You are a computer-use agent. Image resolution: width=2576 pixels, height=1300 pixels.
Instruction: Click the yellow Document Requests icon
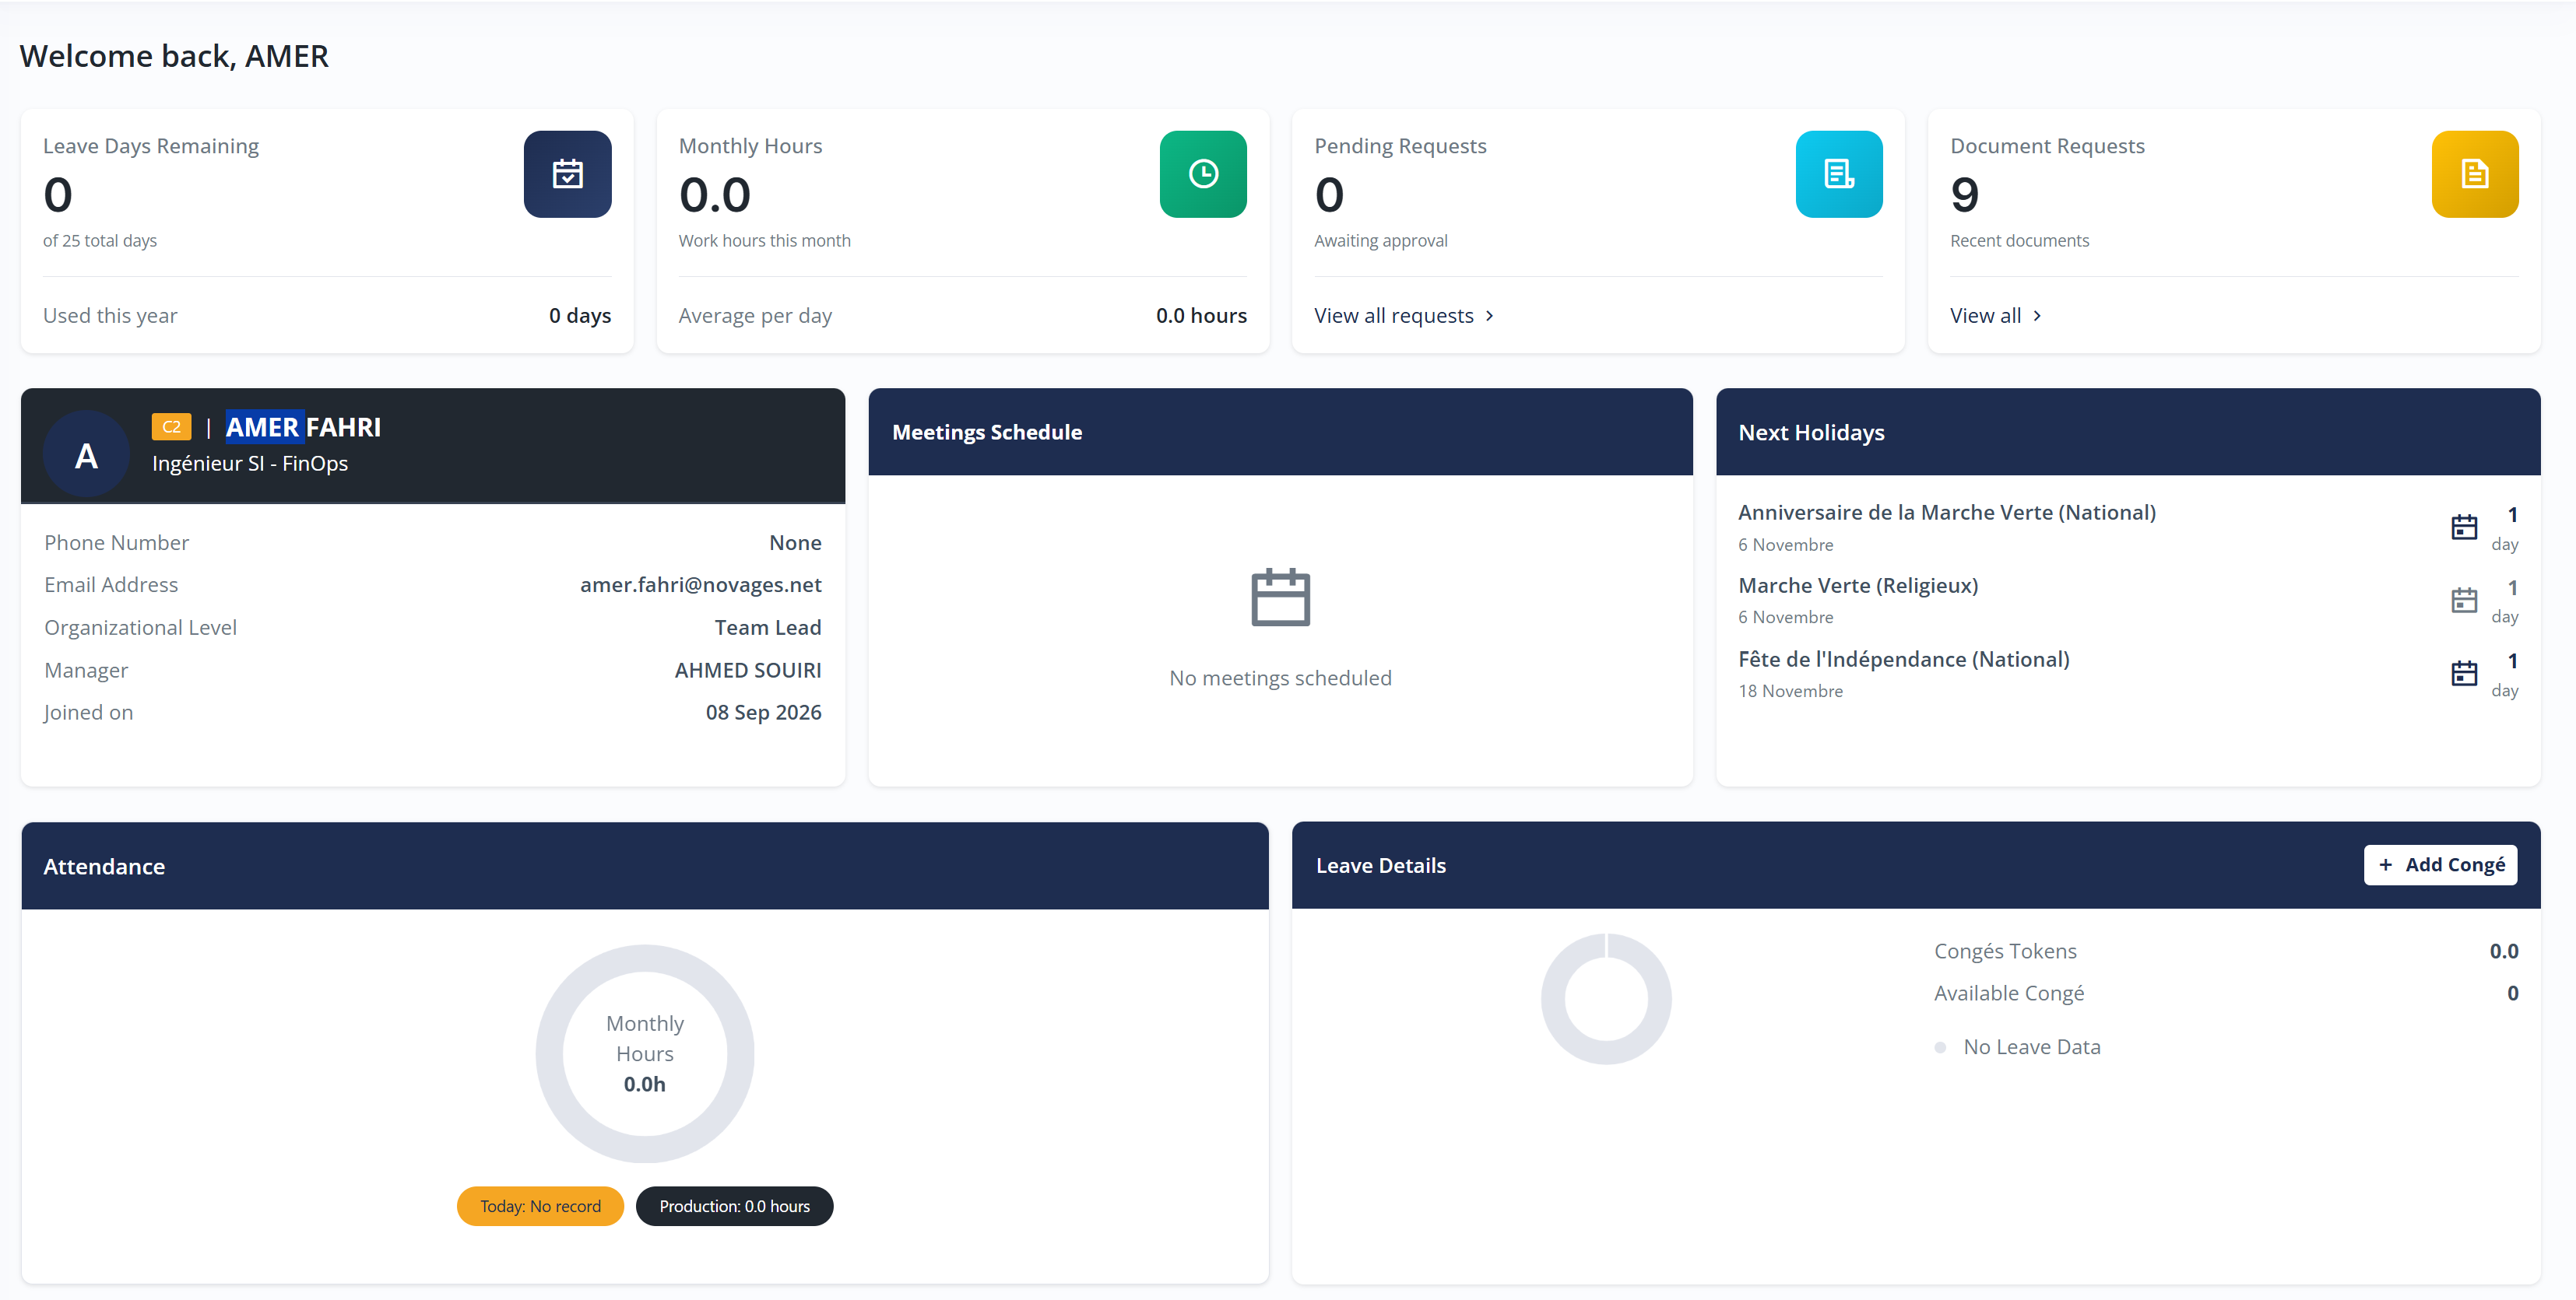pos(2475,173)
